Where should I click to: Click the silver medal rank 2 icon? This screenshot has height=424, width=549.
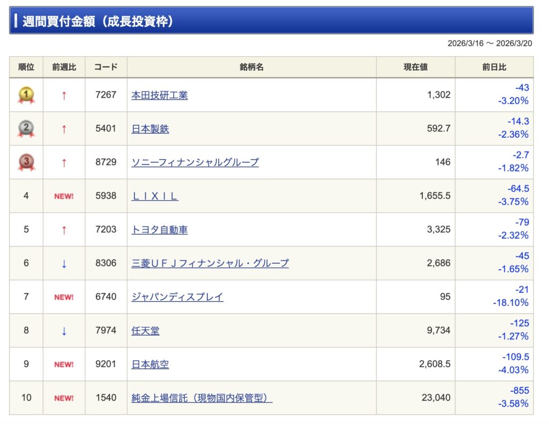click(x=26, y=129)
